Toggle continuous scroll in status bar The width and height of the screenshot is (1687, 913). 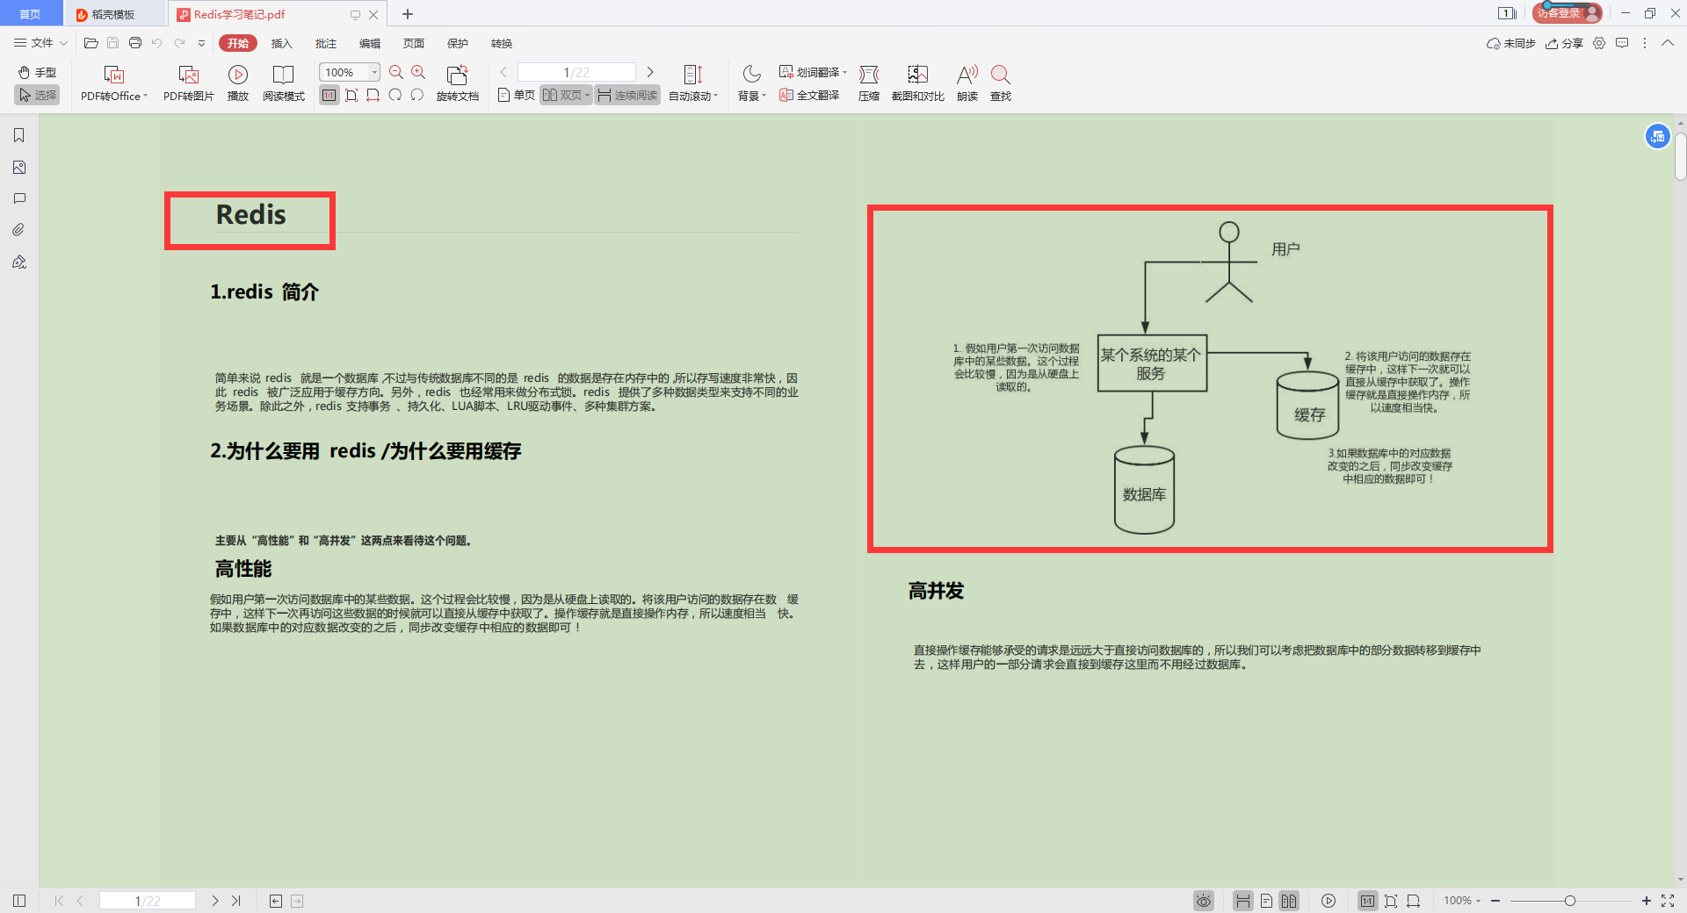tap(1243, 901)
